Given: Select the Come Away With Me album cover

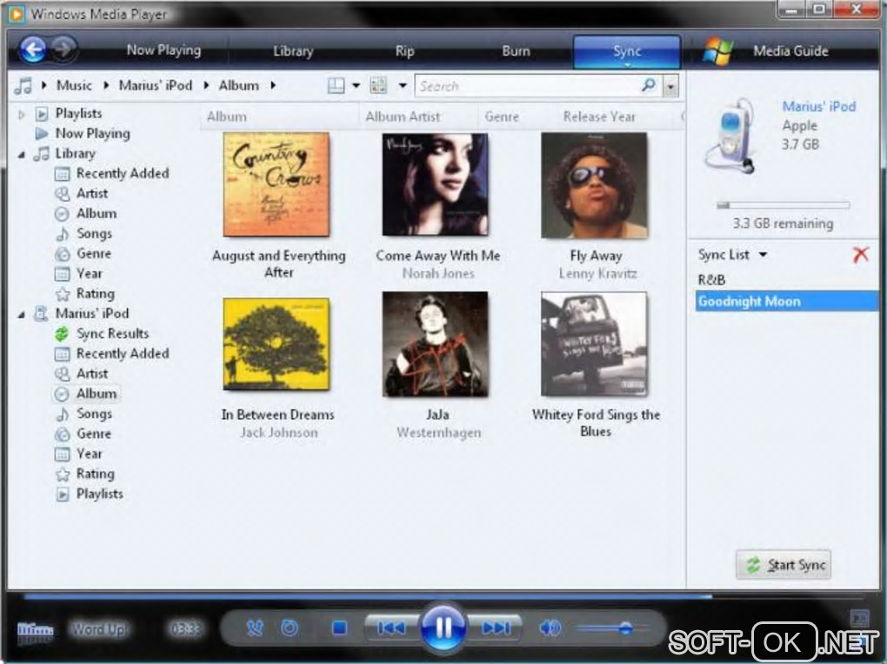Looking at the screenshot, I should pyautogui.click(x=435, y=184).
